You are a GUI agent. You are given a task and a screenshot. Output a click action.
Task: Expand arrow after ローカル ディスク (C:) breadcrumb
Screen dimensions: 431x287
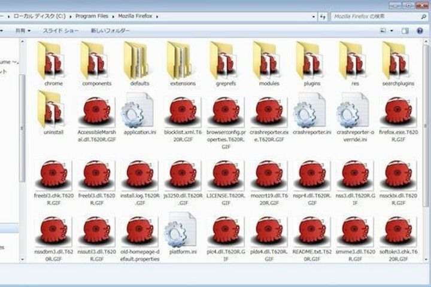(71, 17)
